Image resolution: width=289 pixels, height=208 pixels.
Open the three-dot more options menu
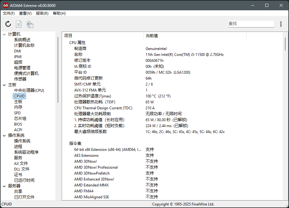281,24
